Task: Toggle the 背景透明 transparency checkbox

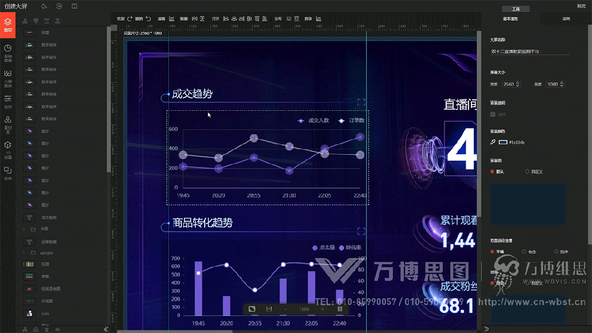Action: 493,115
